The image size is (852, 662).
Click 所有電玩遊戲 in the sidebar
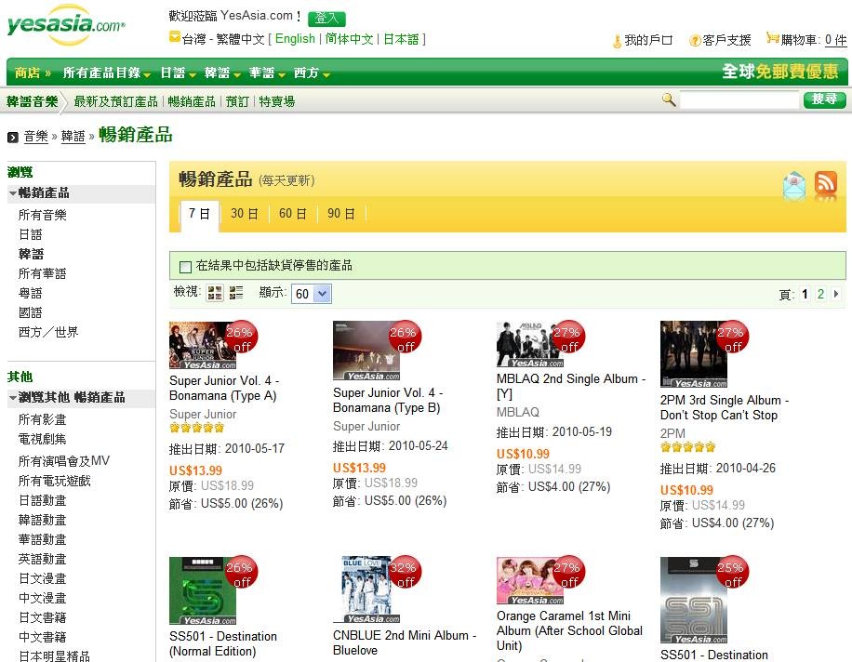click(x=54, y=481)
